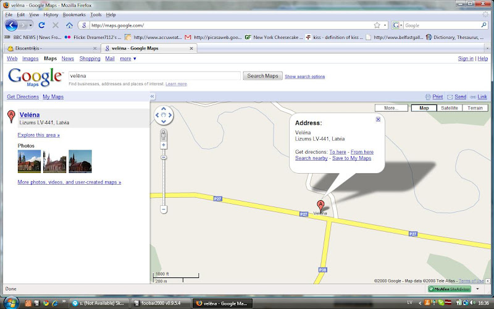Click the zoom slider track below the handle
Image resolution: width=494 pixels, height=309 pixels.
[164, 181]
